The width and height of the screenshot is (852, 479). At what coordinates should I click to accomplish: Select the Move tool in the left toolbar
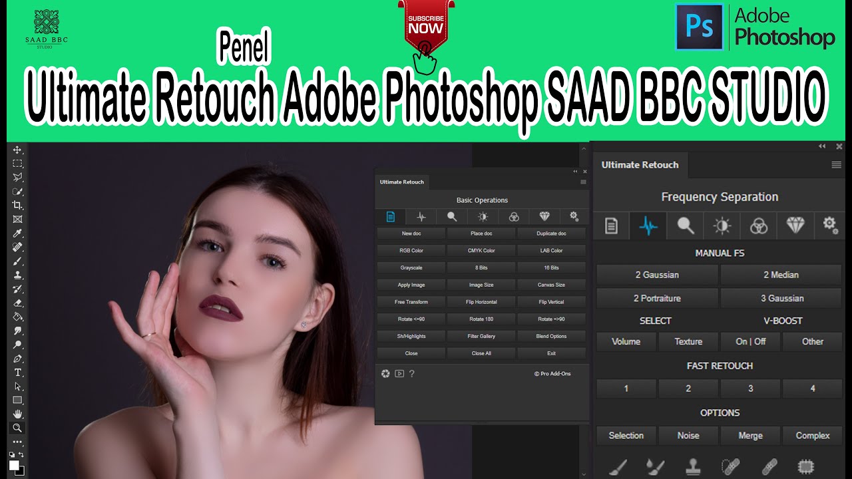pos(18,150)
